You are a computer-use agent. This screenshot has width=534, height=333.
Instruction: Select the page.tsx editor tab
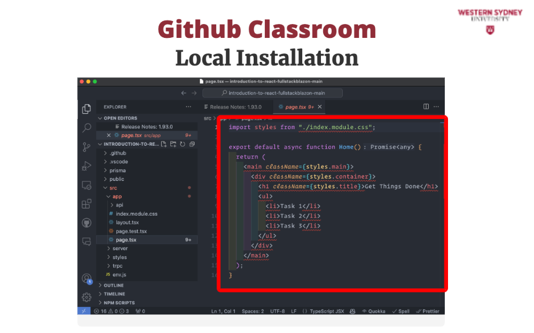pyautogui.click(x=295, y=107)
